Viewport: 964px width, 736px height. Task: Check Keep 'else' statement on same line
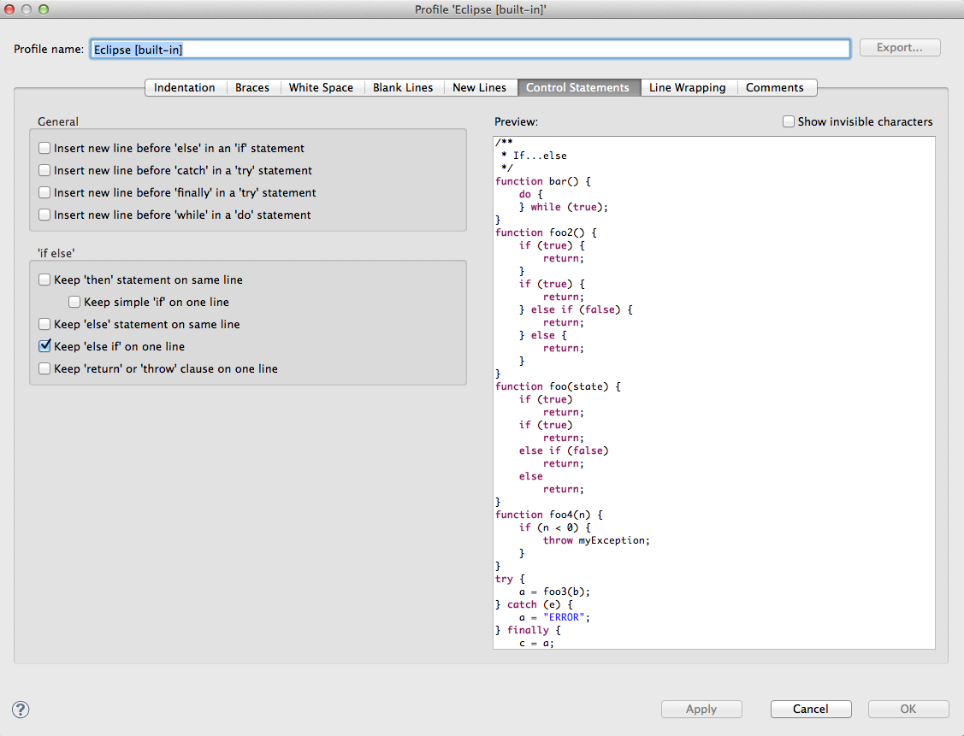coord(45,324)
